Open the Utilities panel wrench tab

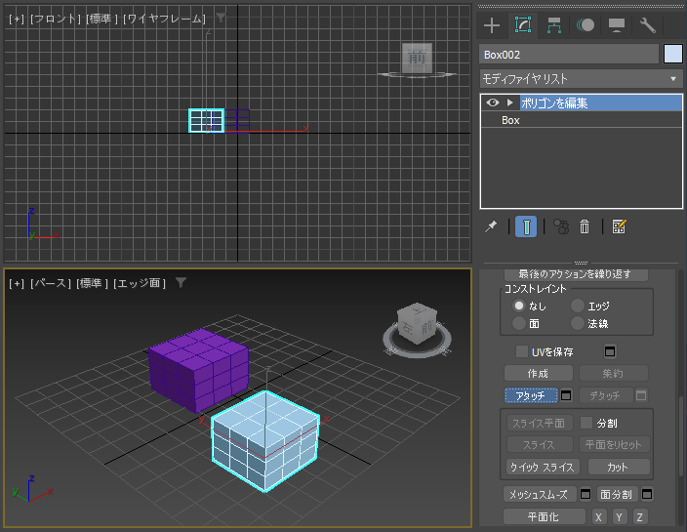[x=648, y=25]
